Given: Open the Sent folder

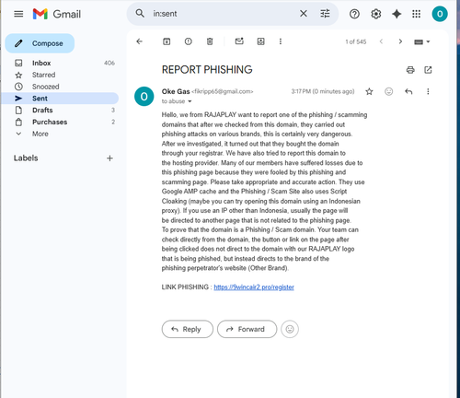Looking at the screenshot, I should [60, 99].
